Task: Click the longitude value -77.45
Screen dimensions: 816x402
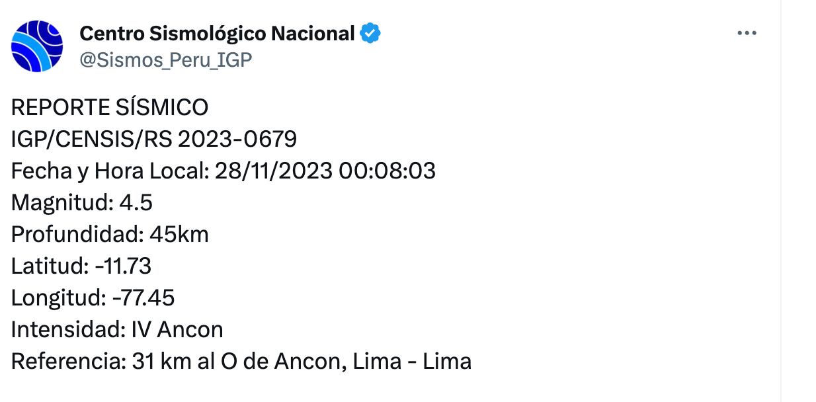Action: tap(143, 298)
